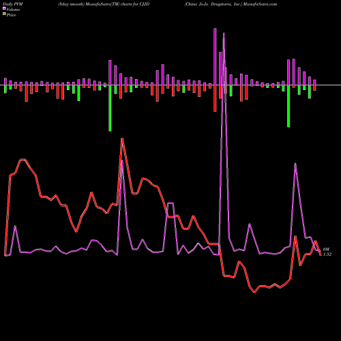Click the red-green Price legend swatch
This screenshot has height=341, width=341.
coord(4,14)
